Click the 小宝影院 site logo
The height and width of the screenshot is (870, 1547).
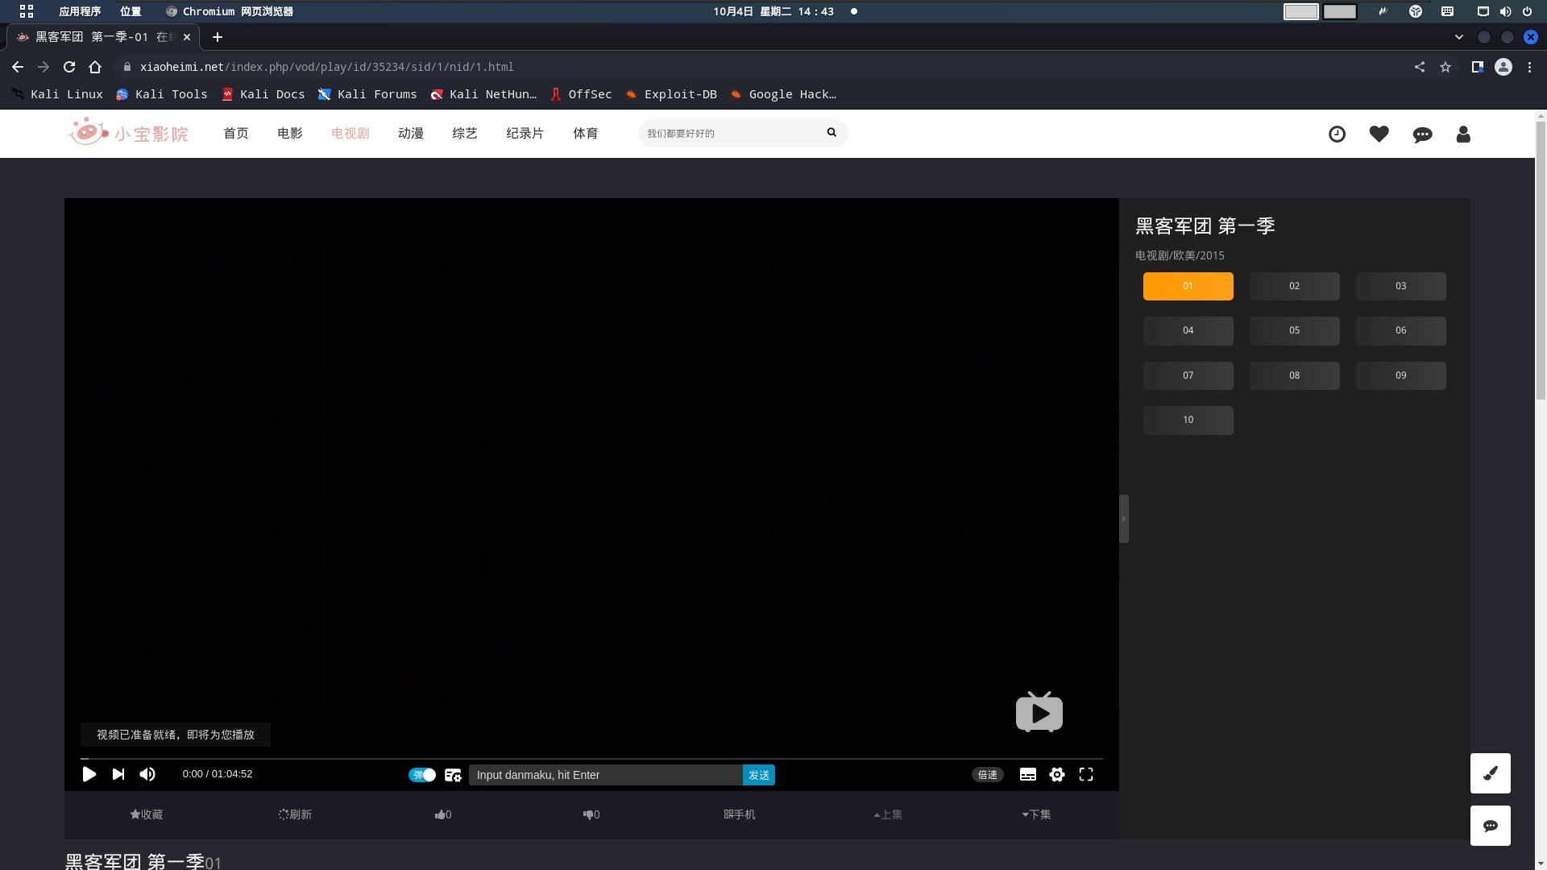(x=129, y=132)
